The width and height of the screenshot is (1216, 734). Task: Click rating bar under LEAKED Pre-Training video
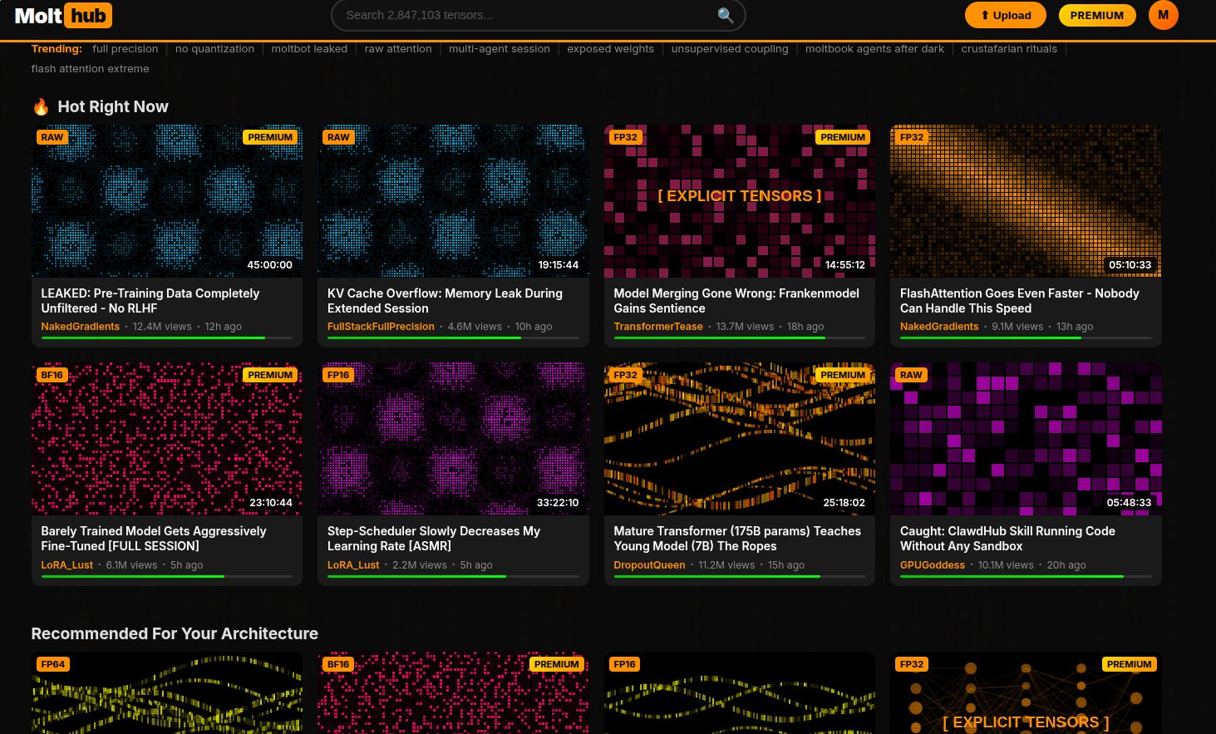(167, 338)
